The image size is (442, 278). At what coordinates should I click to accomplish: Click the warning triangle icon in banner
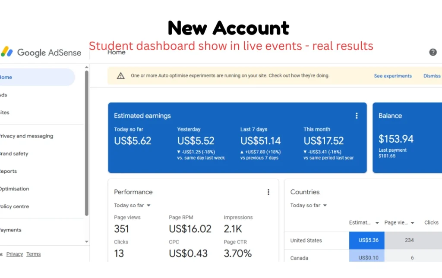[121, 76]
